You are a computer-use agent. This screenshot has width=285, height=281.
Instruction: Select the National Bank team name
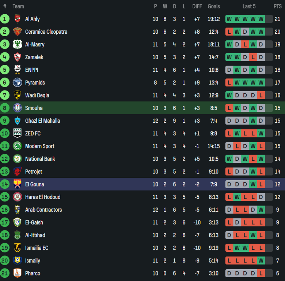tap(40, 159)
